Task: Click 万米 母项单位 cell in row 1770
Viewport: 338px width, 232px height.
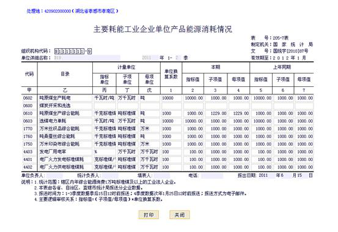Action: coord(150,129)
